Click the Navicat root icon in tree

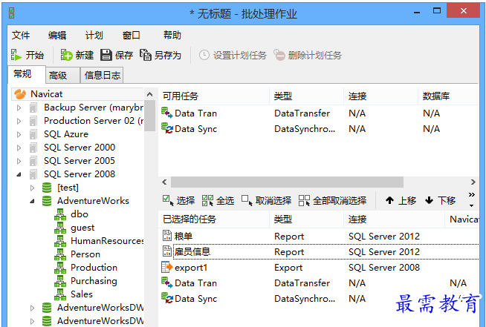tap(20, 94)
